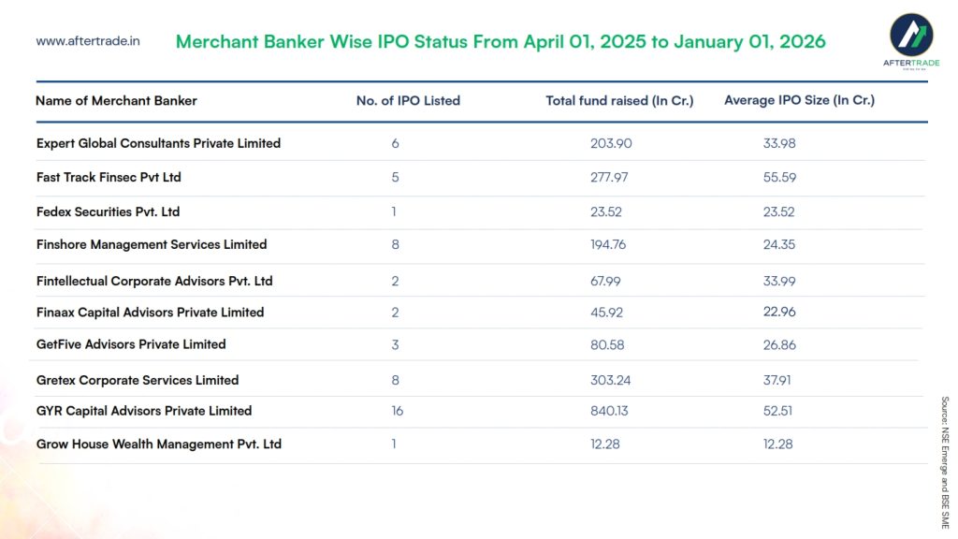Image resolution: width=958 pixels, height=539 pixels.
Task: Select GetFive Advisors Private Limited row
Action: pos(131,344)
